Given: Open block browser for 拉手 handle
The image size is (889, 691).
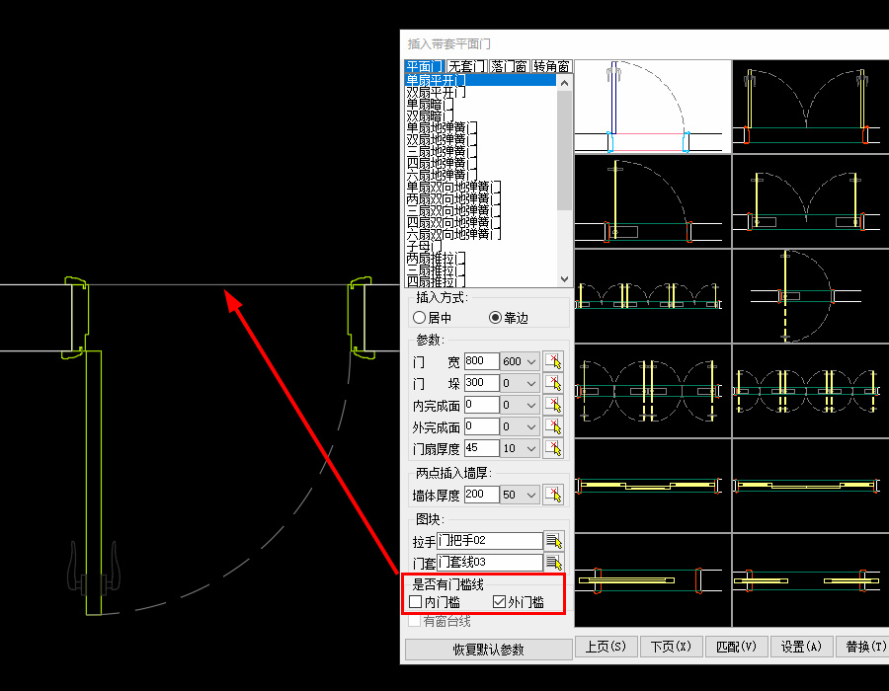Looking at the screenshot, I should point(553,541).
